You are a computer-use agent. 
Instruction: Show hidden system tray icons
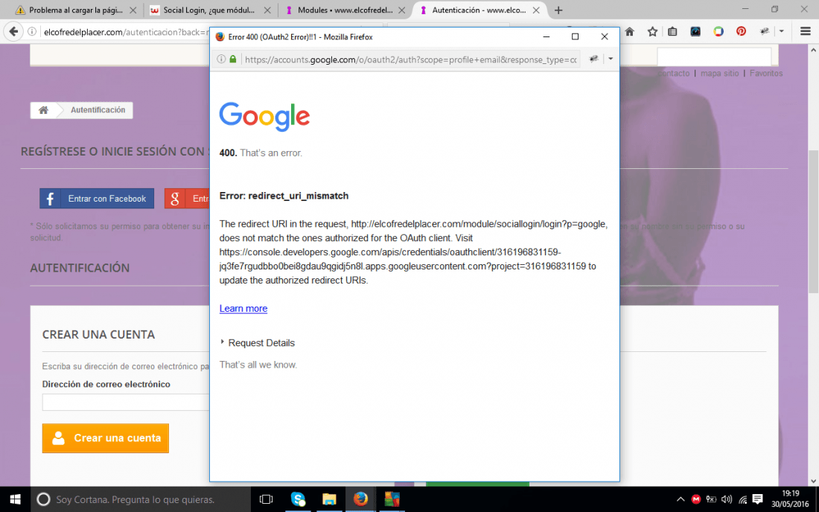tap(681, 499)
